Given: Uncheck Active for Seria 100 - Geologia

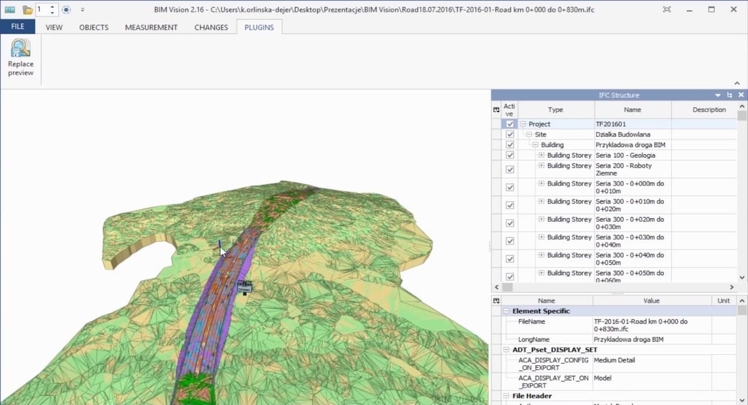Looking at the screenshot, I should [510, 155].
